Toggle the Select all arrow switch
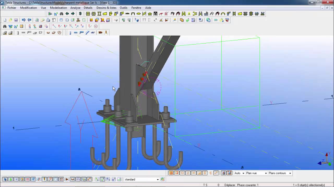The image size is (334, 187). click(5, 179)
